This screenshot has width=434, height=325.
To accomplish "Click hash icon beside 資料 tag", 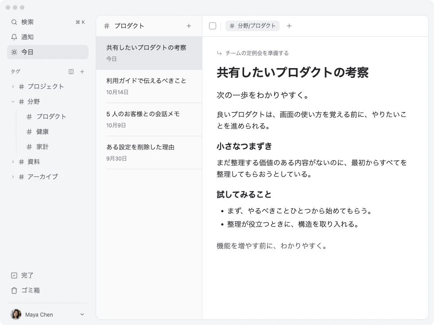I will pyautogui.click(x=22, y=162).
